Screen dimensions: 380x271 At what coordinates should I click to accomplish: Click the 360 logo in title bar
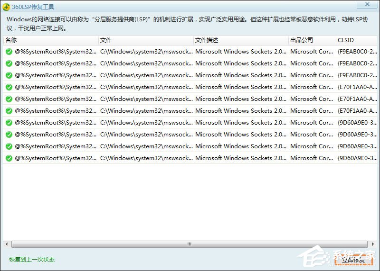(x=6, y=7)
